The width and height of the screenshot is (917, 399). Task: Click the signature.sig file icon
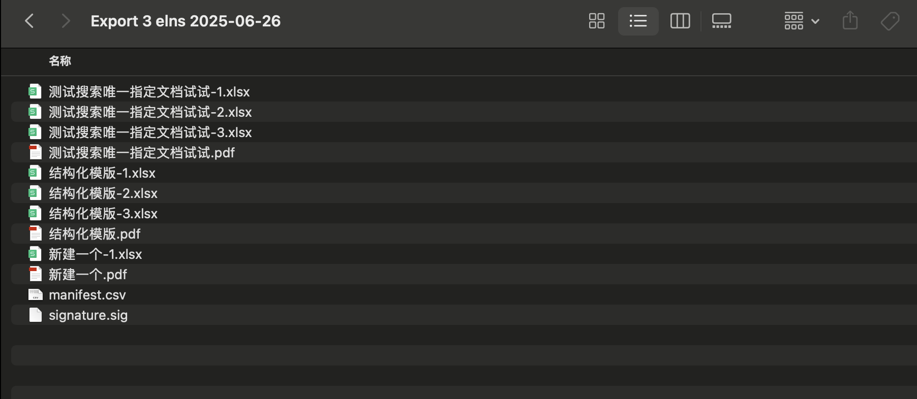click(35, 315)
